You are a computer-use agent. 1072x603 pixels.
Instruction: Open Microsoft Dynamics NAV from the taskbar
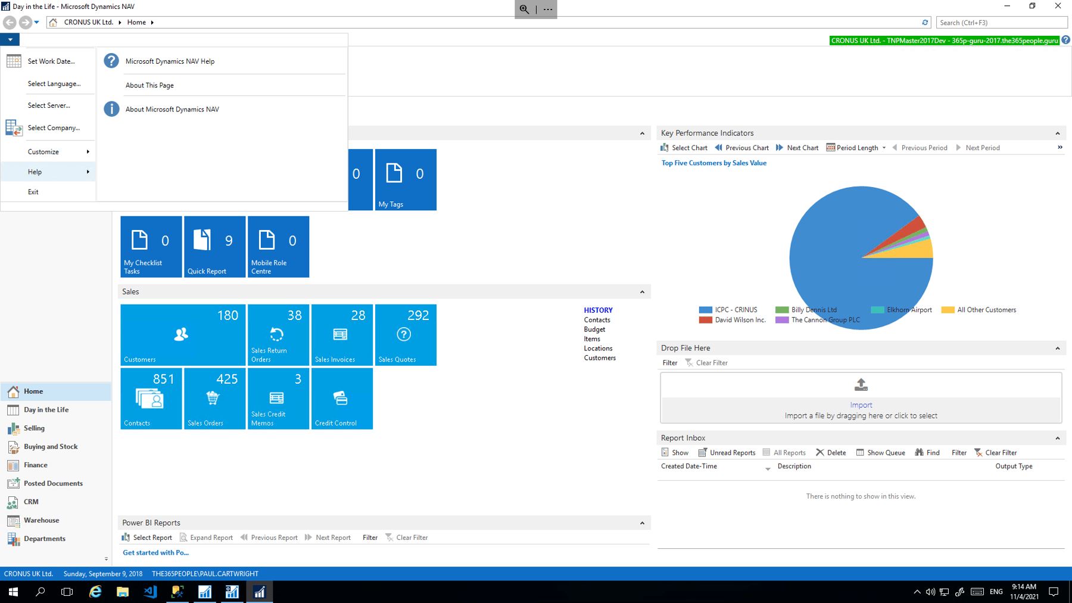260,591
